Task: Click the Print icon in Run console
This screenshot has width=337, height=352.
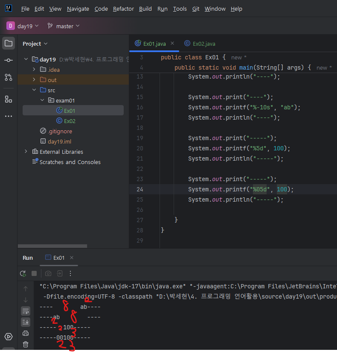Action: pos(26,333)
